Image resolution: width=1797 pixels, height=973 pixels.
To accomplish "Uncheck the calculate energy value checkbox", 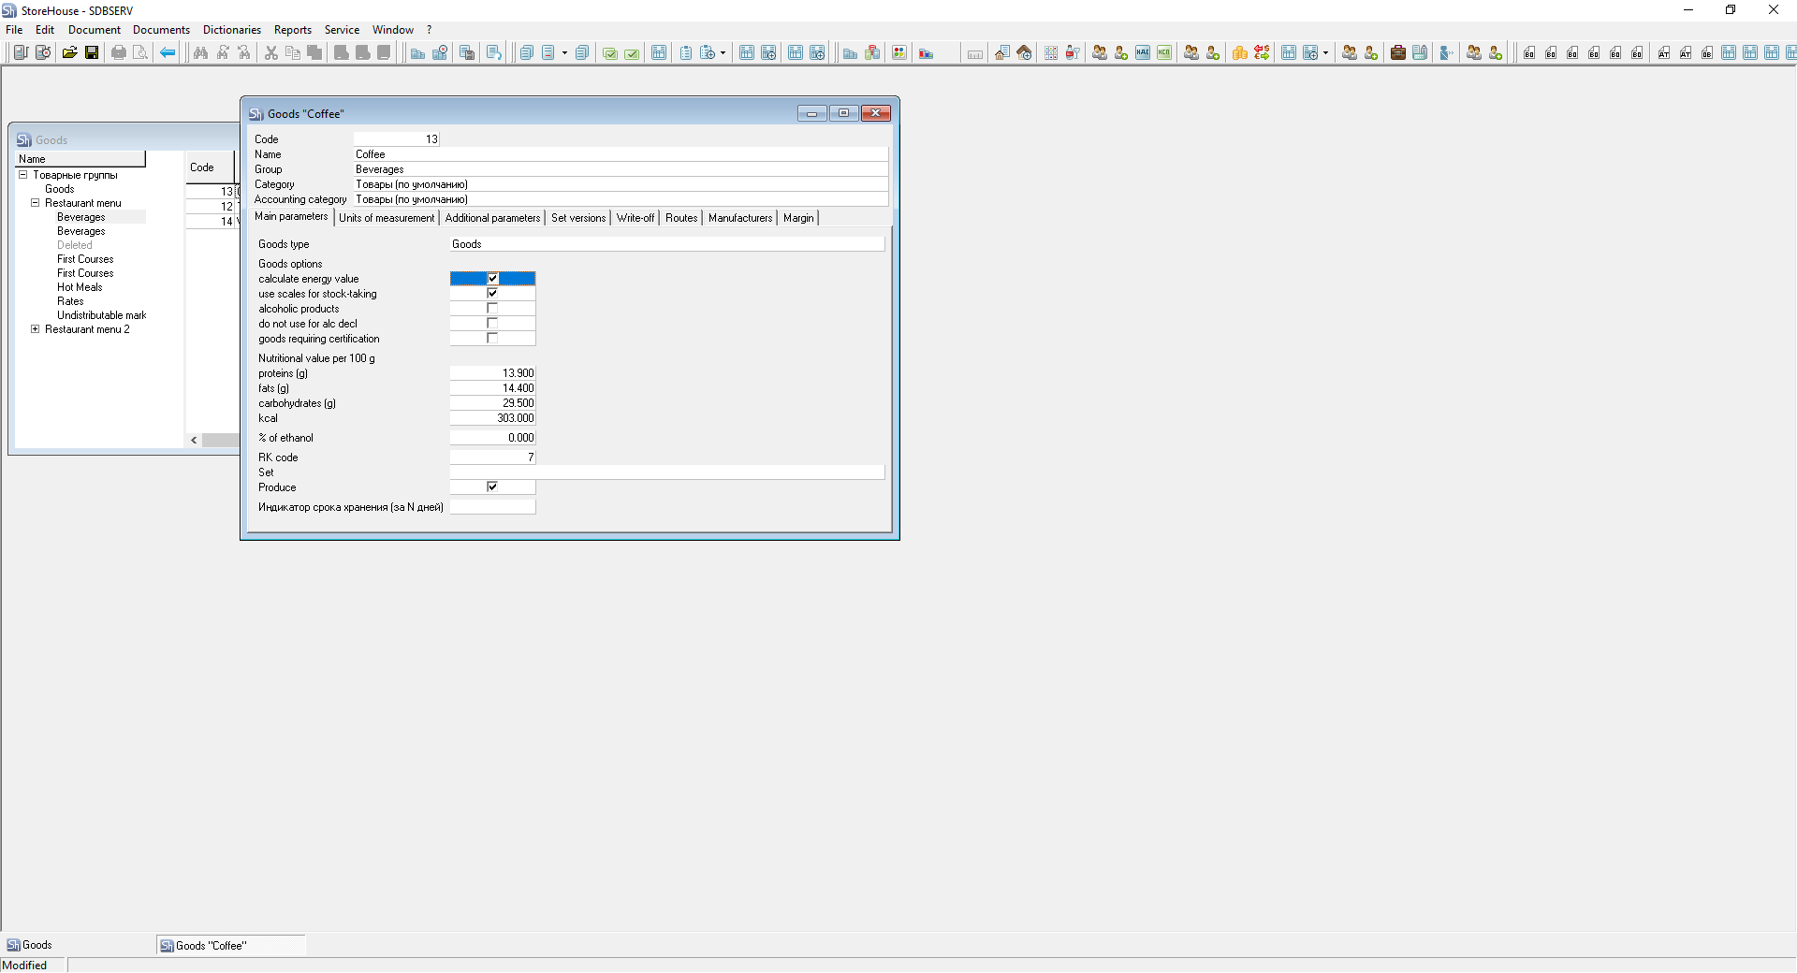I will [x=492, y=279].
